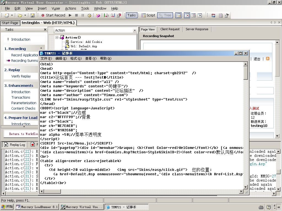Toggle the replay snapshot view icon

[200, 15]
